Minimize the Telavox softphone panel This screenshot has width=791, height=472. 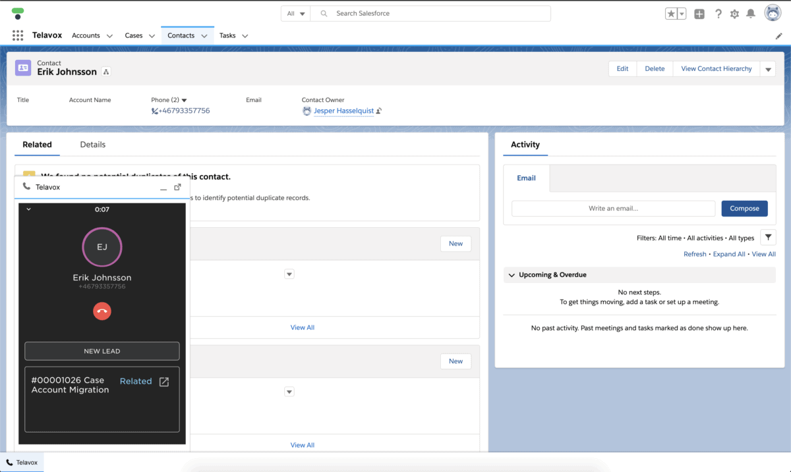(163, 188)
